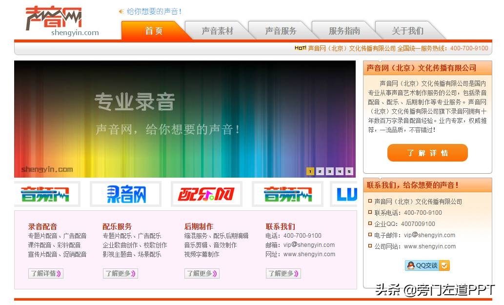The height and width of the screenshot is (305, 504).
Task: Click 宣传片配音、促销配音 text
Action: click(x=57, y=254)
